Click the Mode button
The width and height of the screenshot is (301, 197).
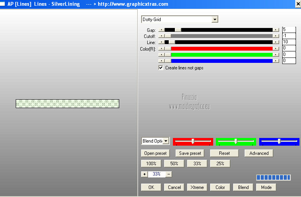266,187
